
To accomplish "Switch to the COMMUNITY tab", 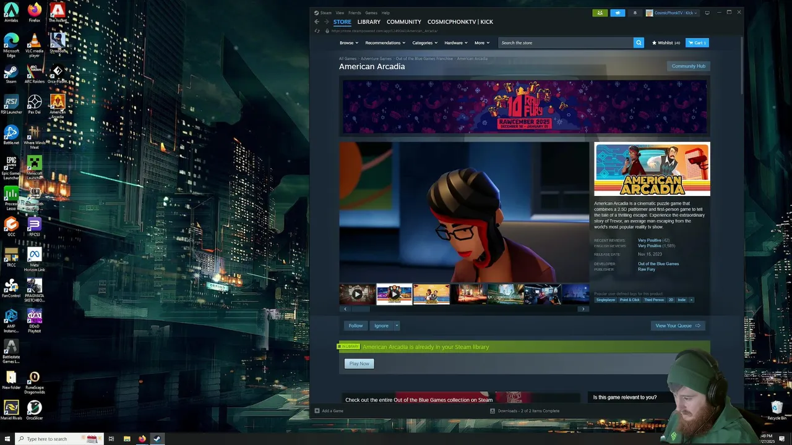I will tap(404, 22).
